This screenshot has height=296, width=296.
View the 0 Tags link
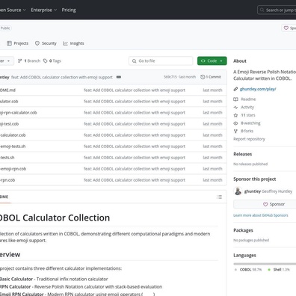[52, 61]
